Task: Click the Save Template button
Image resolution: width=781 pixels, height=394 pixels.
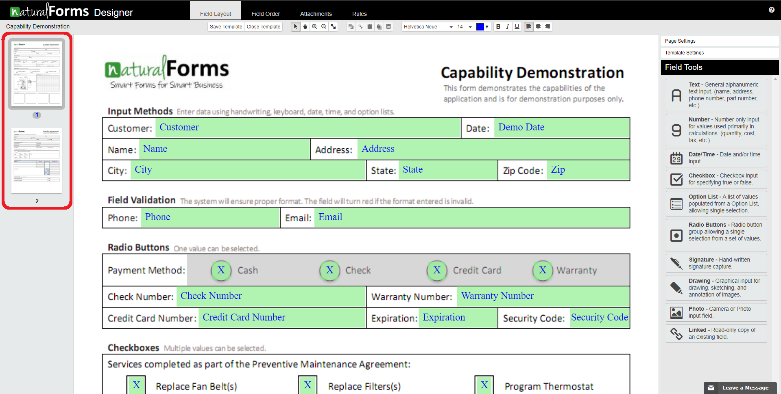Action: point(226,27)
